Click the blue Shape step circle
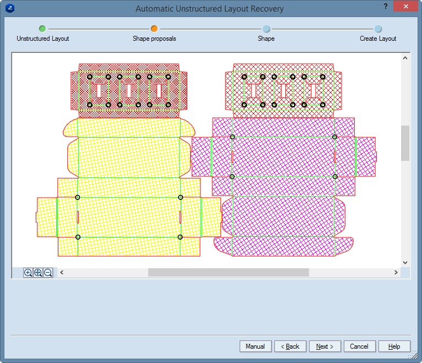 click(x=266, y=29)
